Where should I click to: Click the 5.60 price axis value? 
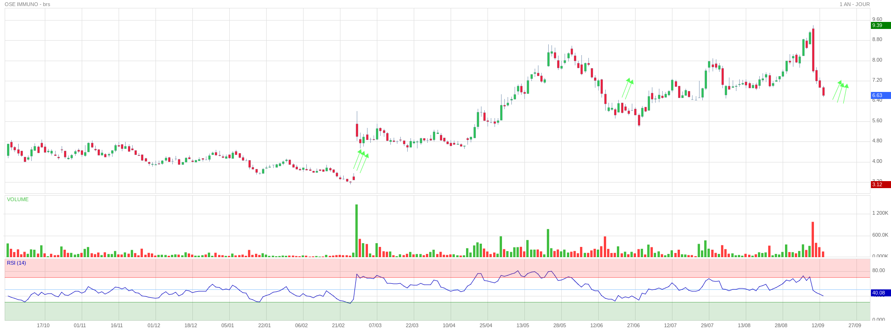click(x=877, y=121)
